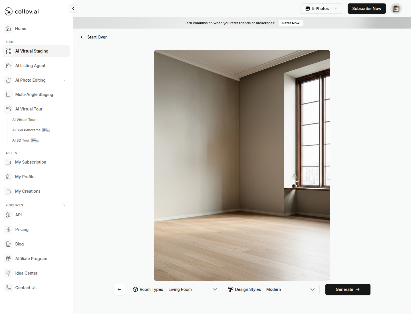This screenshot has height=314, width=411.
Task: Click the Home house icon
Action: [8, 29]
